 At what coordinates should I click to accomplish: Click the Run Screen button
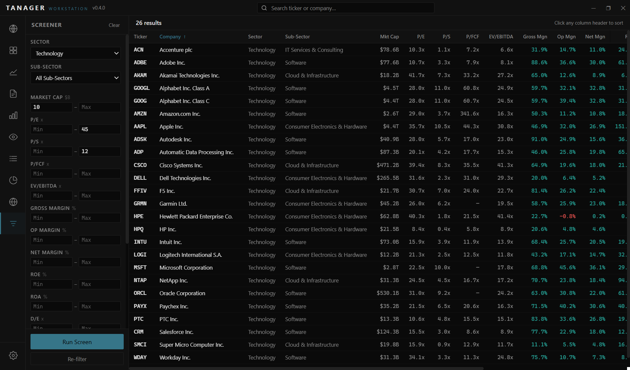pyautogui.click(x=77, y=342)
